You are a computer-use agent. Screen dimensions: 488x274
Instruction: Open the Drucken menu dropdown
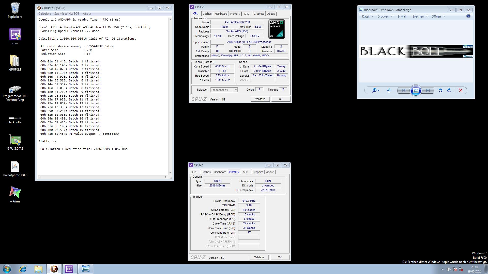[385, 16]
